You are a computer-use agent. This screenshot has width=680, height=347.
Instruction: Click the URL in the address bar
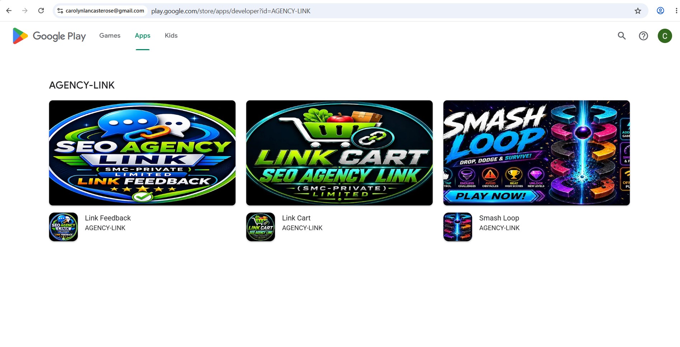[231, 11]
